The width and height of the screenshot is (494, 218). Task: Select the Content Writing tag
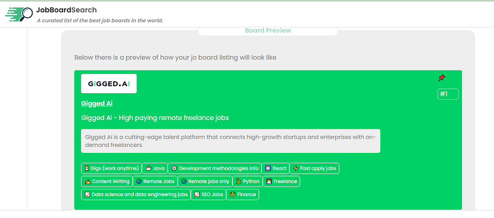coord(107,181)
